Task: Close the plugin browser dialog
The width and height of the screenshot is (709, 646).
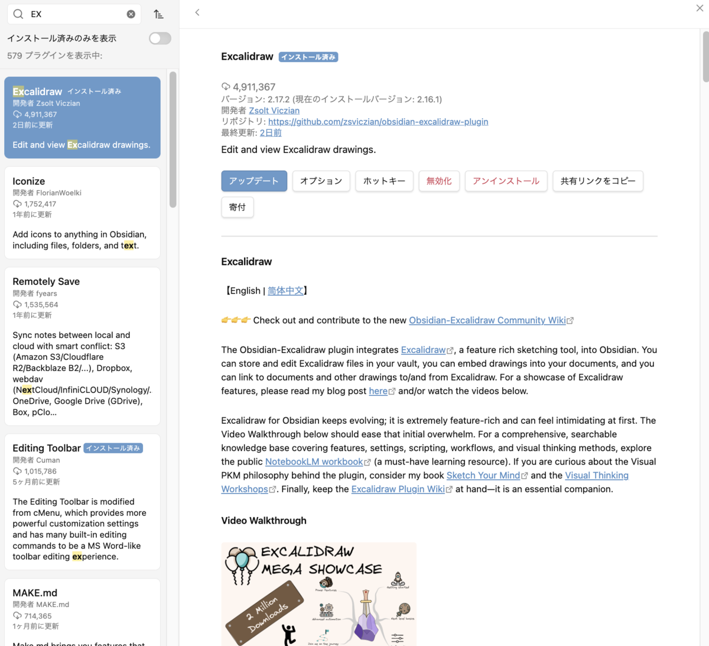Action: point(700,8)
